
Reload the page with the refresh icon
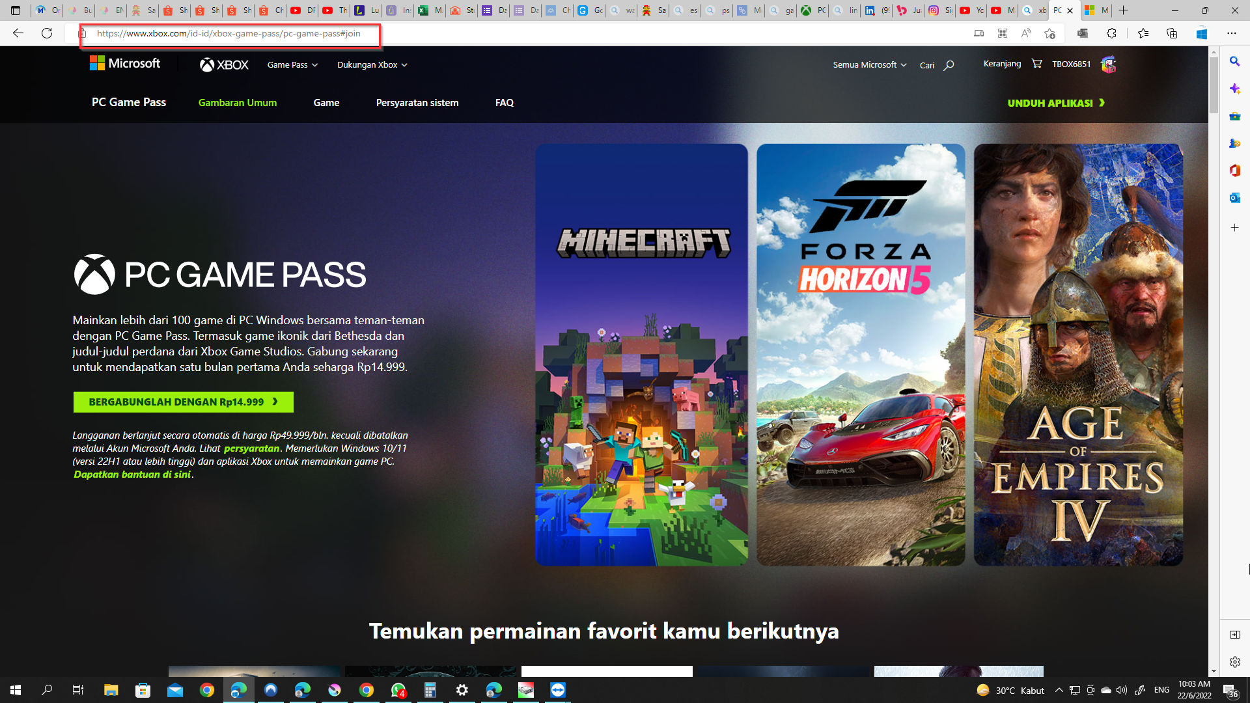[x=47, y=33]
